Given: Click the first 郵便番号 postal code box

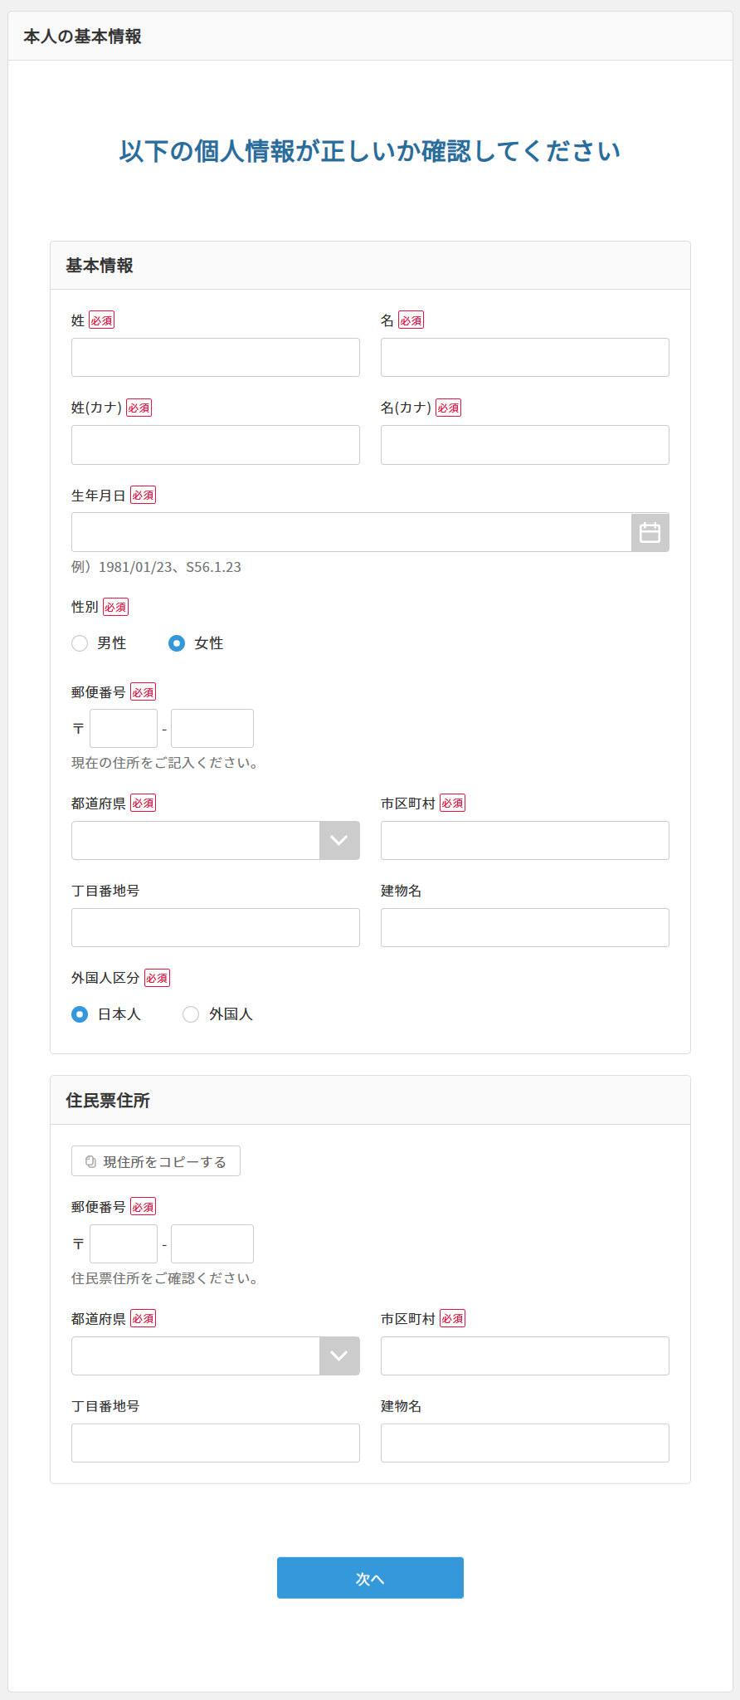Looking at the screenshot, I should tap(123, 728).
